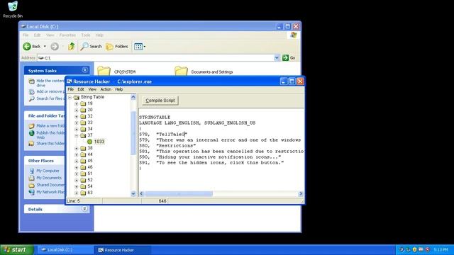The width and height of the screenshot is (454, 255).
Task: Go up one folder level in Explorer
Action: pos(72,46)
